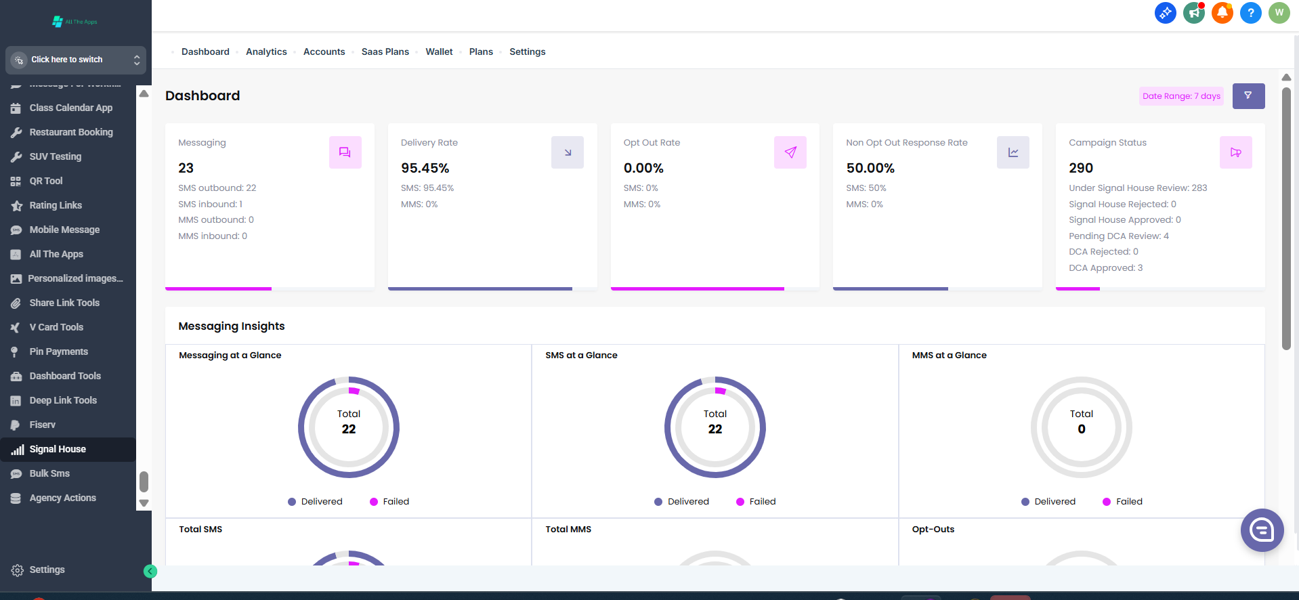Screen dimensions: 1299x600
Task: Open the notifications bell icon
Action: pyautogui.click(x=1222, y=13)
